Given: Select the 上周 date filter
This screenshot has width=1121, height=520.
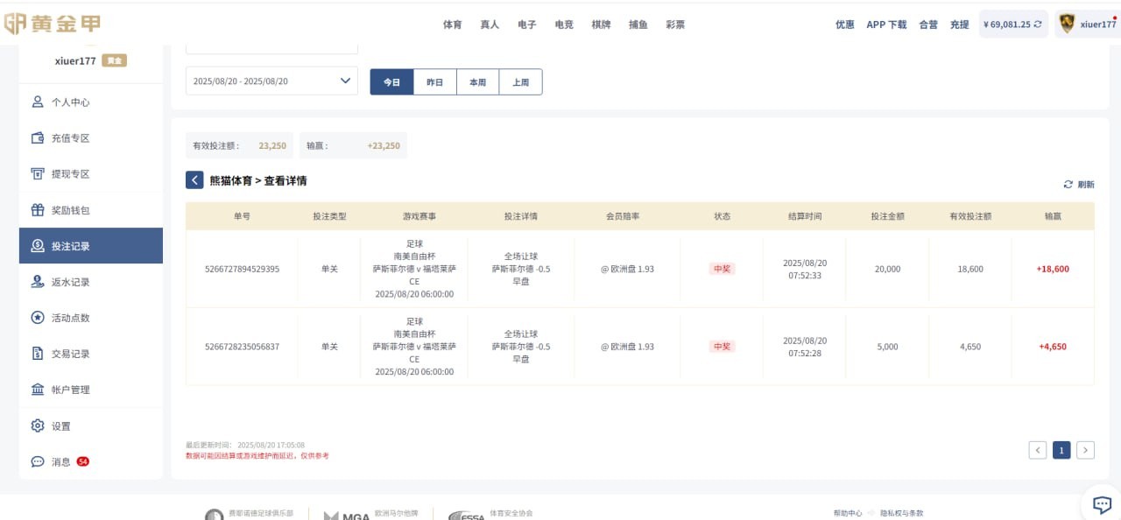Looking at the screenshot, I should pos(520,81).
